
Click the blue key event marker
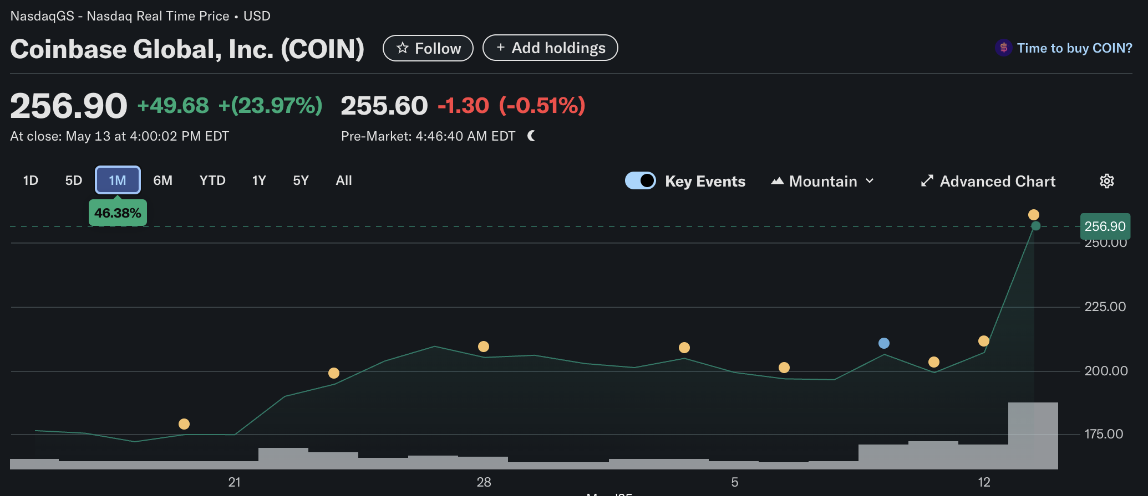click(x=884, y=343)
